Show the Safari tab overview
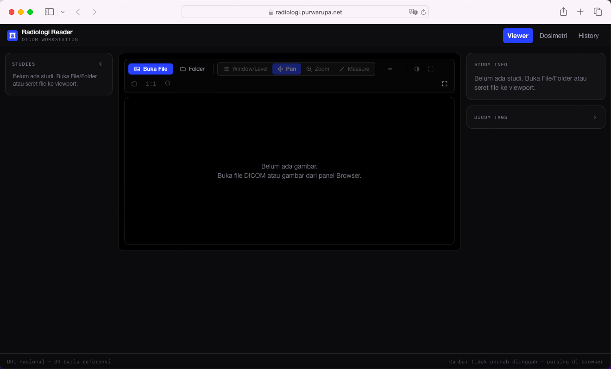The width and height of the screenshot is (611, 369). click(598, 12)
